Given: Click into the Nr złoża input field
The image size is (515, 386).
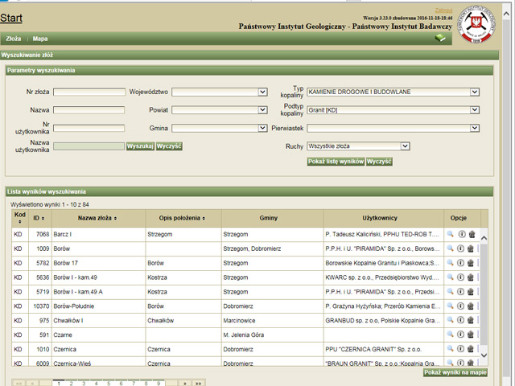Looking at the screenshot, I should 89,92.
